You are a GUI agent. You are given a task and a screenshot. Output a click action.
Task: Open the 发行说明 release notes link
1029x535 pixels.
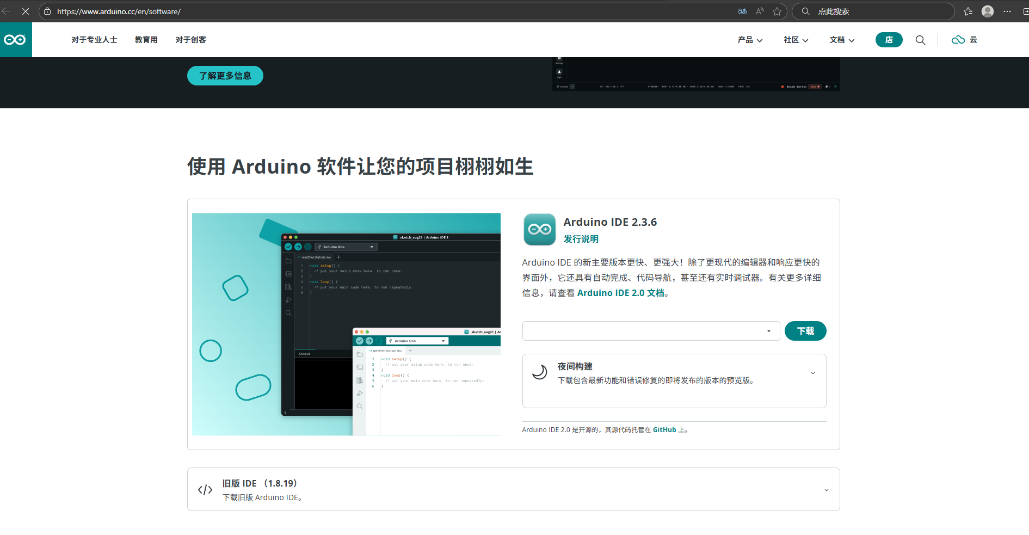pyautogui.click(x=581, y=239)
